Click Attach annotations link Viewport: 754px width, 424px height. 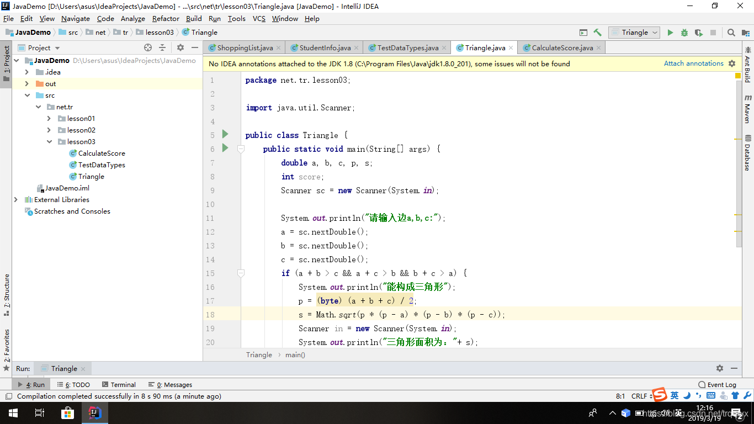coord(693,63)
